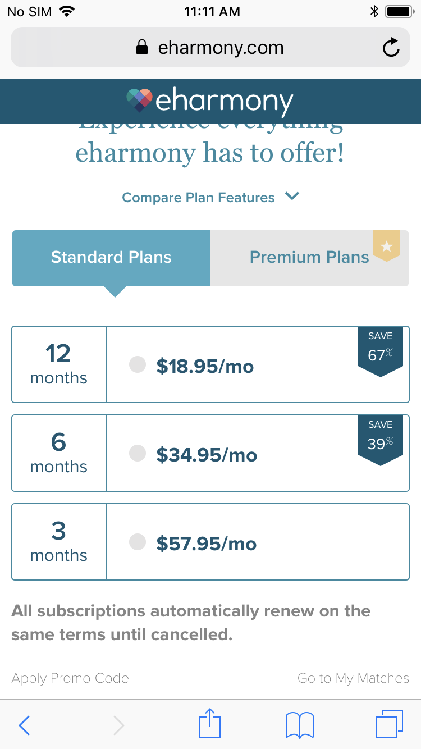Tap the gold star Premium badge

pos(387,245)
